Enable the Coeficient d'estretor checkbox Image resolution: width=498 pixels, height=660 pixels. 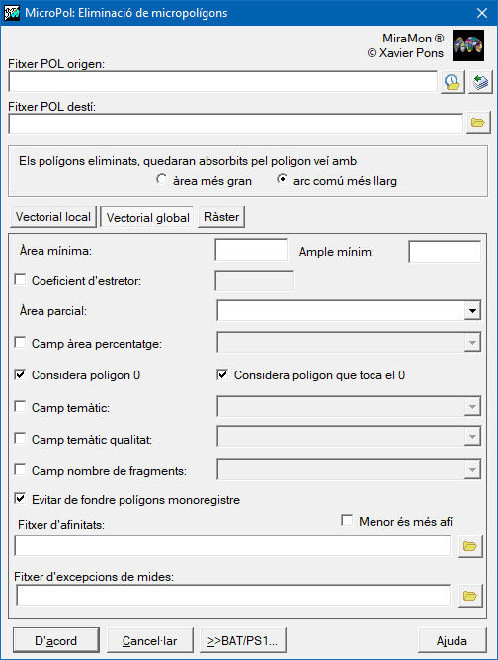coord(20,279)
